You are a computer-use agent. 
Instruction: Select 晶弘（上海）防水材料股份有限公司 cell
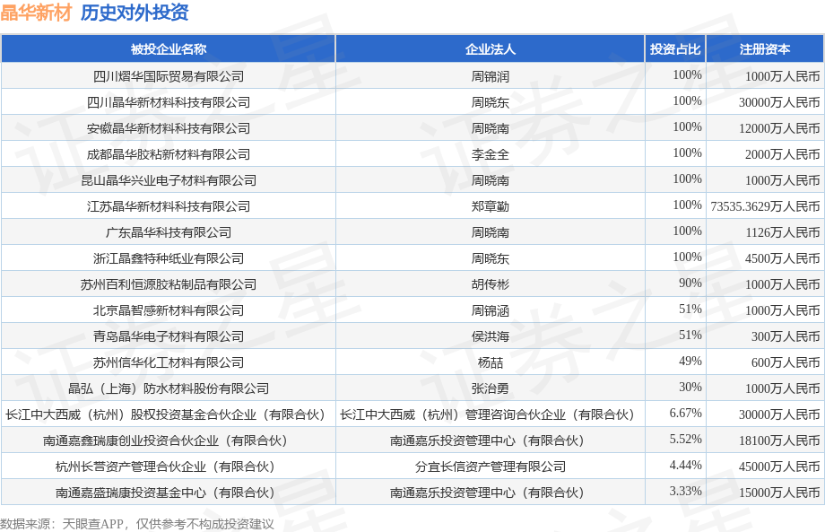point(169,388)
